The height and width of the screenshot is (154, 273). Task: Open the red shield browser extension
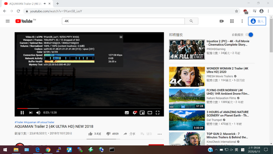(245, 11)
